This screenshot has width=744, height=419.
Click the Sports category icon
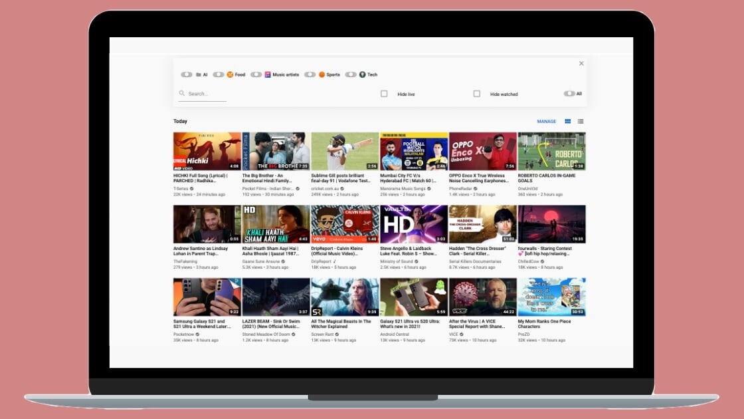tap(322, 74)
